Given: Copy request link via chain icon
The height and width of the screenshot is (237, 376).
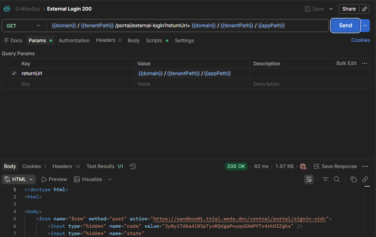Looking at the screenshot, I should point(365,9).
